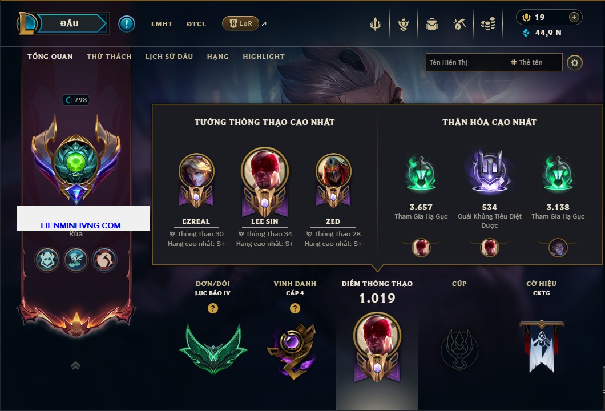Open the Store coins icon

pyautogui.click(x=488, y=25)
